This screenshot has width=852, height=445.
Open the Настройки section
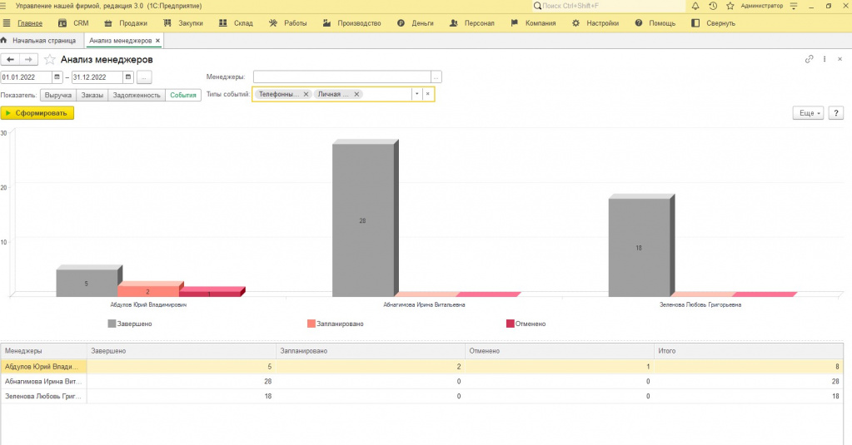tap(595, 23)
